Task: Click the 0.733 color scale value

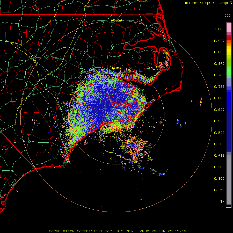Action: [x=219, y=87]
